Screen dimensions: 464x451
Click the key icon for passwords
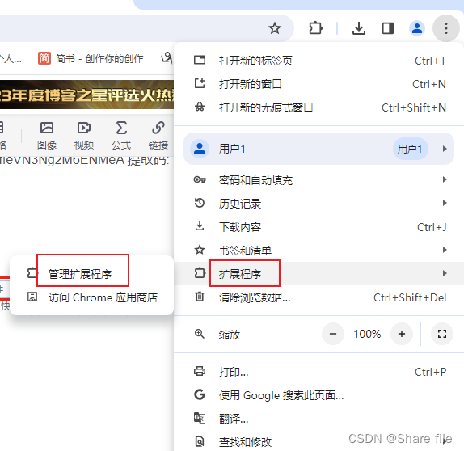[200, 179]
